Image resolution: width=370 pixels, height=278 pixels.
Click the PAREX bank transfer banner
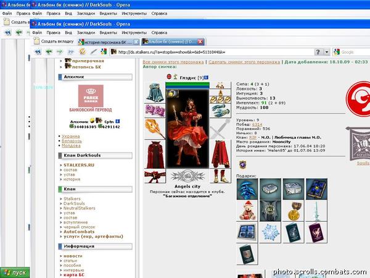(x=91, y=98)
